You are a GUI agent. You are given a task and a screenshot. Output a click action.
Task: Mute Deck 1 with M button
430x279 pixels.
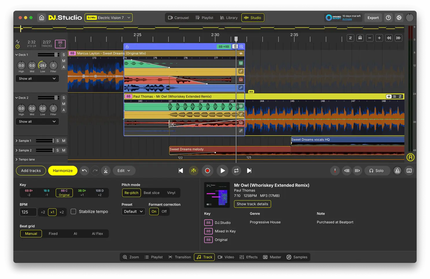pos(64,61)
